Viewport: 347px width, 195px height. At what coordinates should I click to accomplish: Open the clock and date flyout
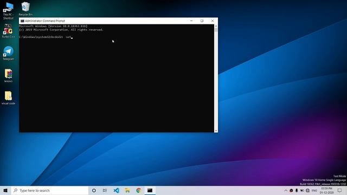326,191
